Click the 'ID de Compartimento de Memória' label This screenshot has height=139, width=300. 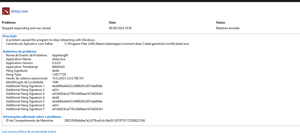30,121
